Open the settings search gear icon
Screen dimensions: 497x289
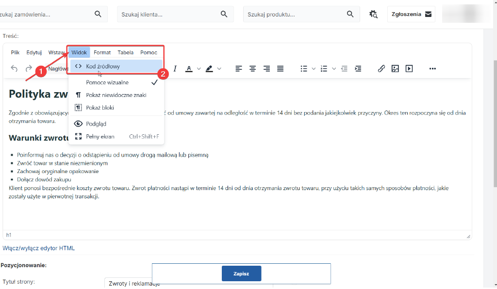373,14
